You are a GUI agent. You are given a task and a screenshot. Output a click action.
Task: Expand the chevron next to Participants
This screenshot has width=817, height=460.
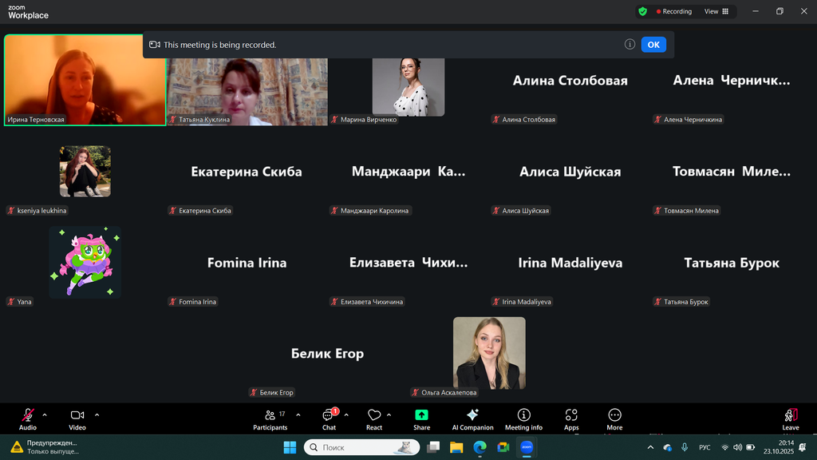(298, 414)
